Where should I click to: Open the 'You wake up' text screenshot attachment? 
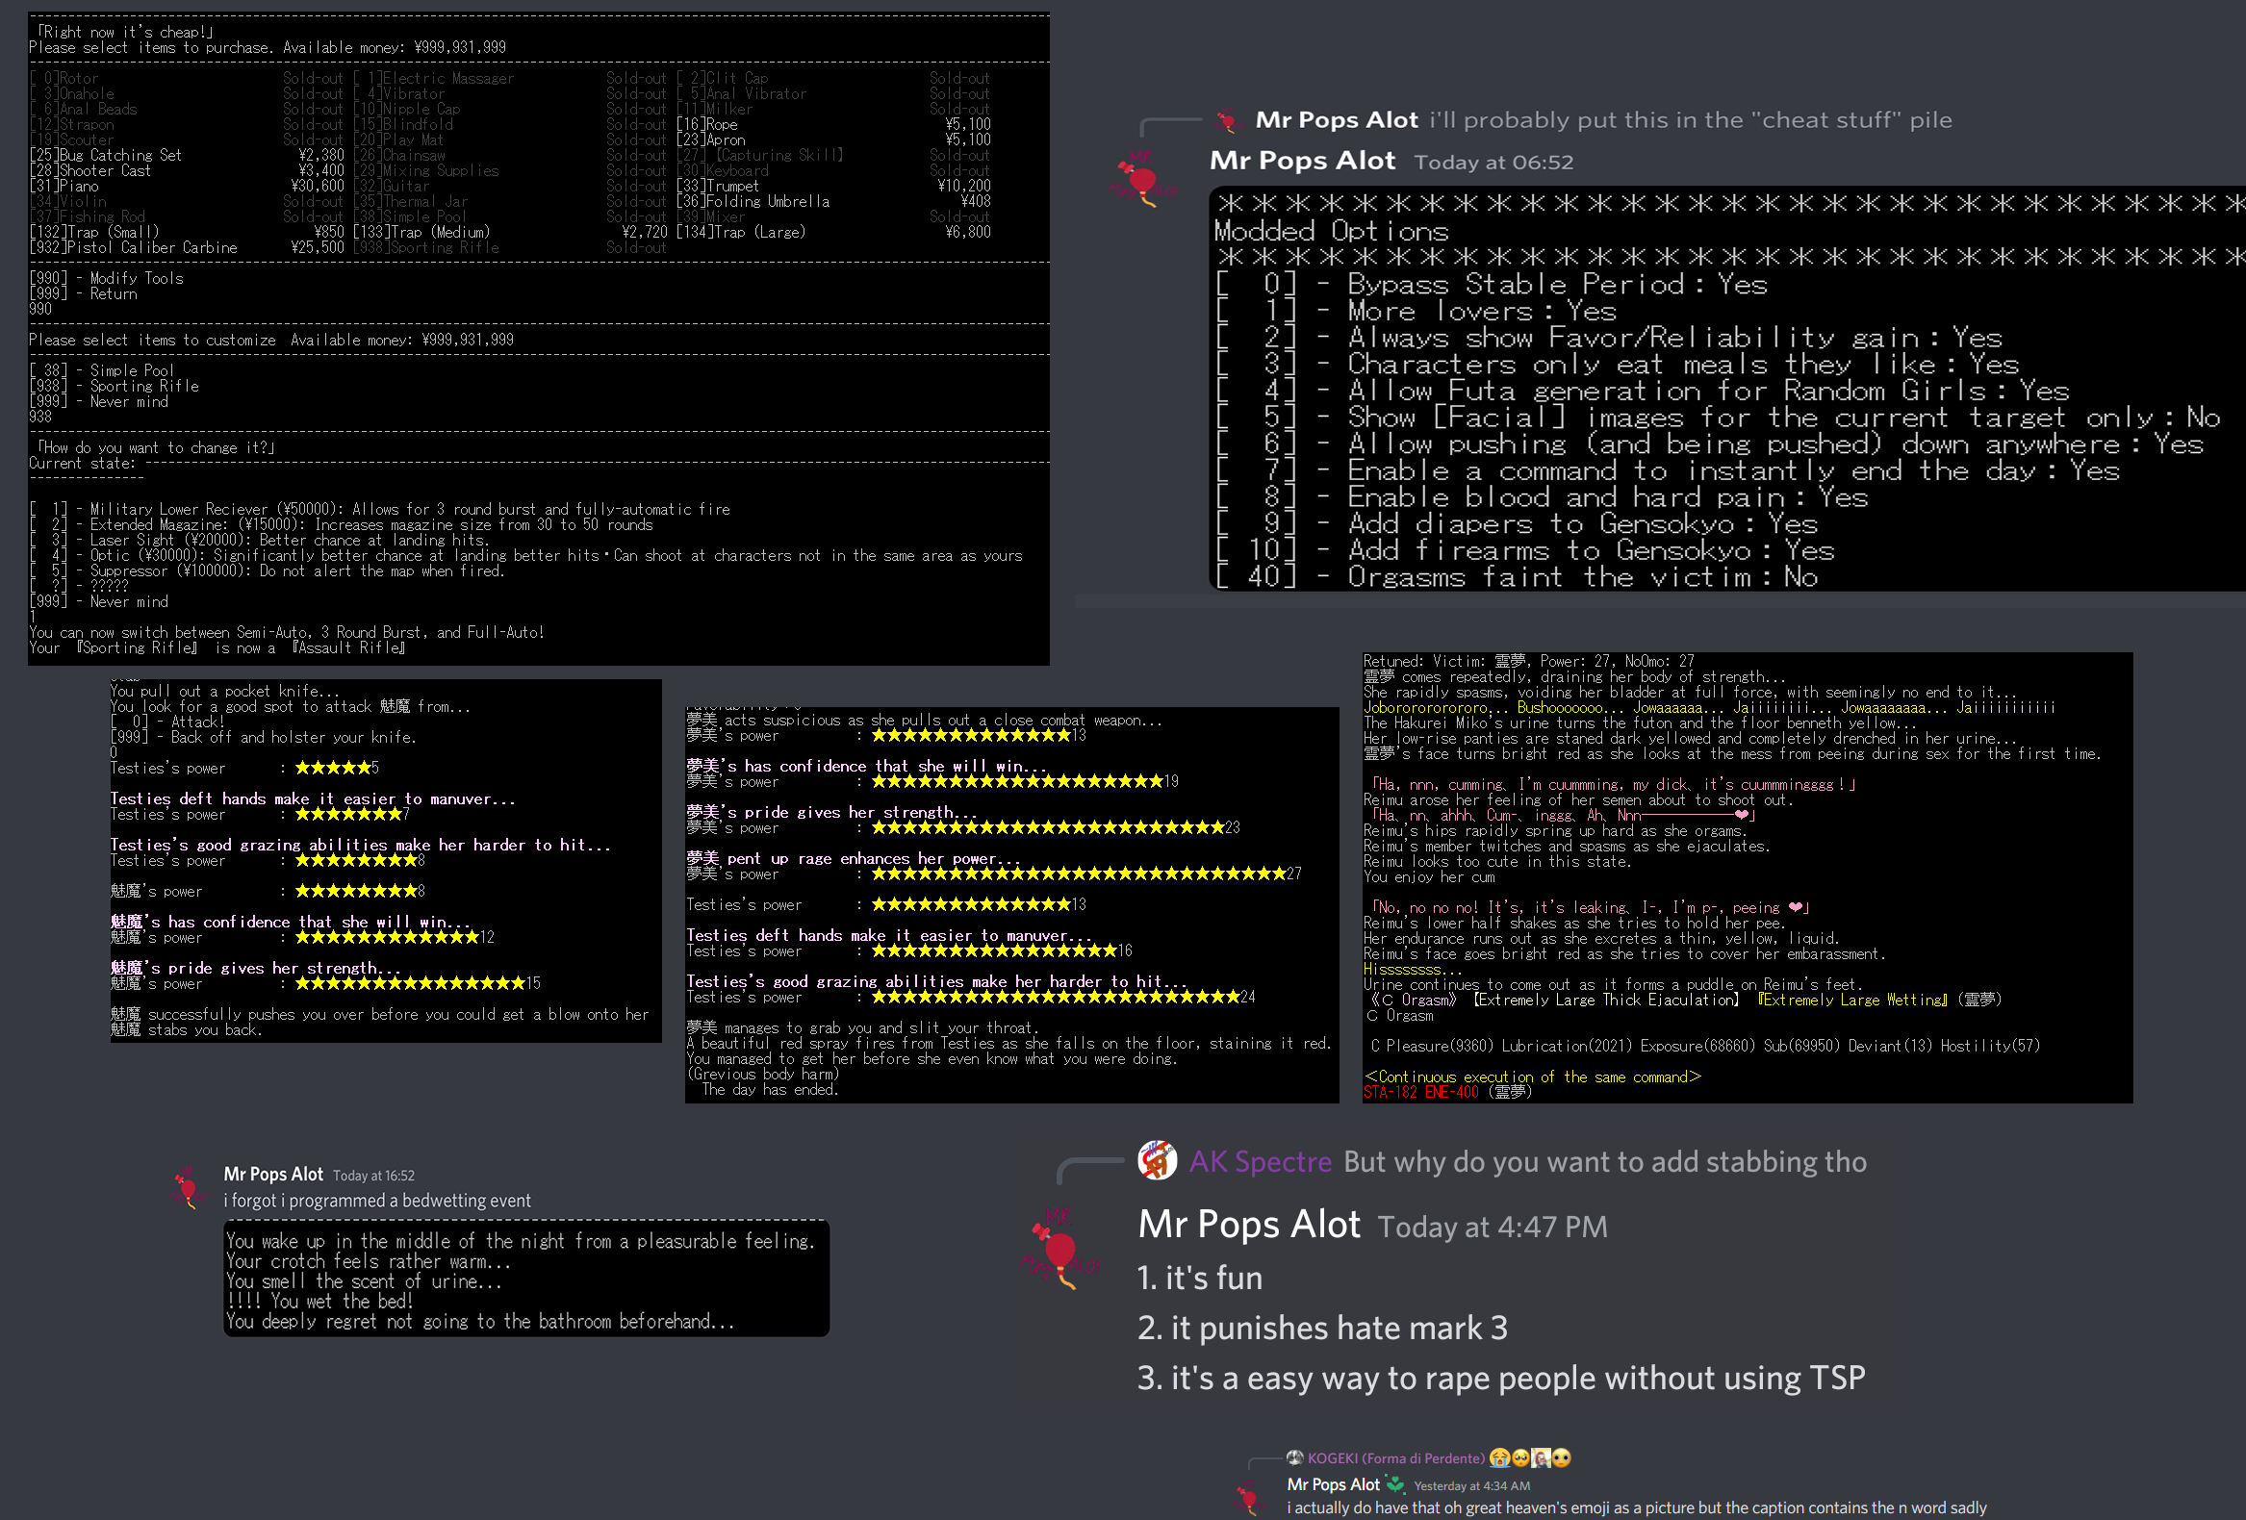pos(525,1279)
